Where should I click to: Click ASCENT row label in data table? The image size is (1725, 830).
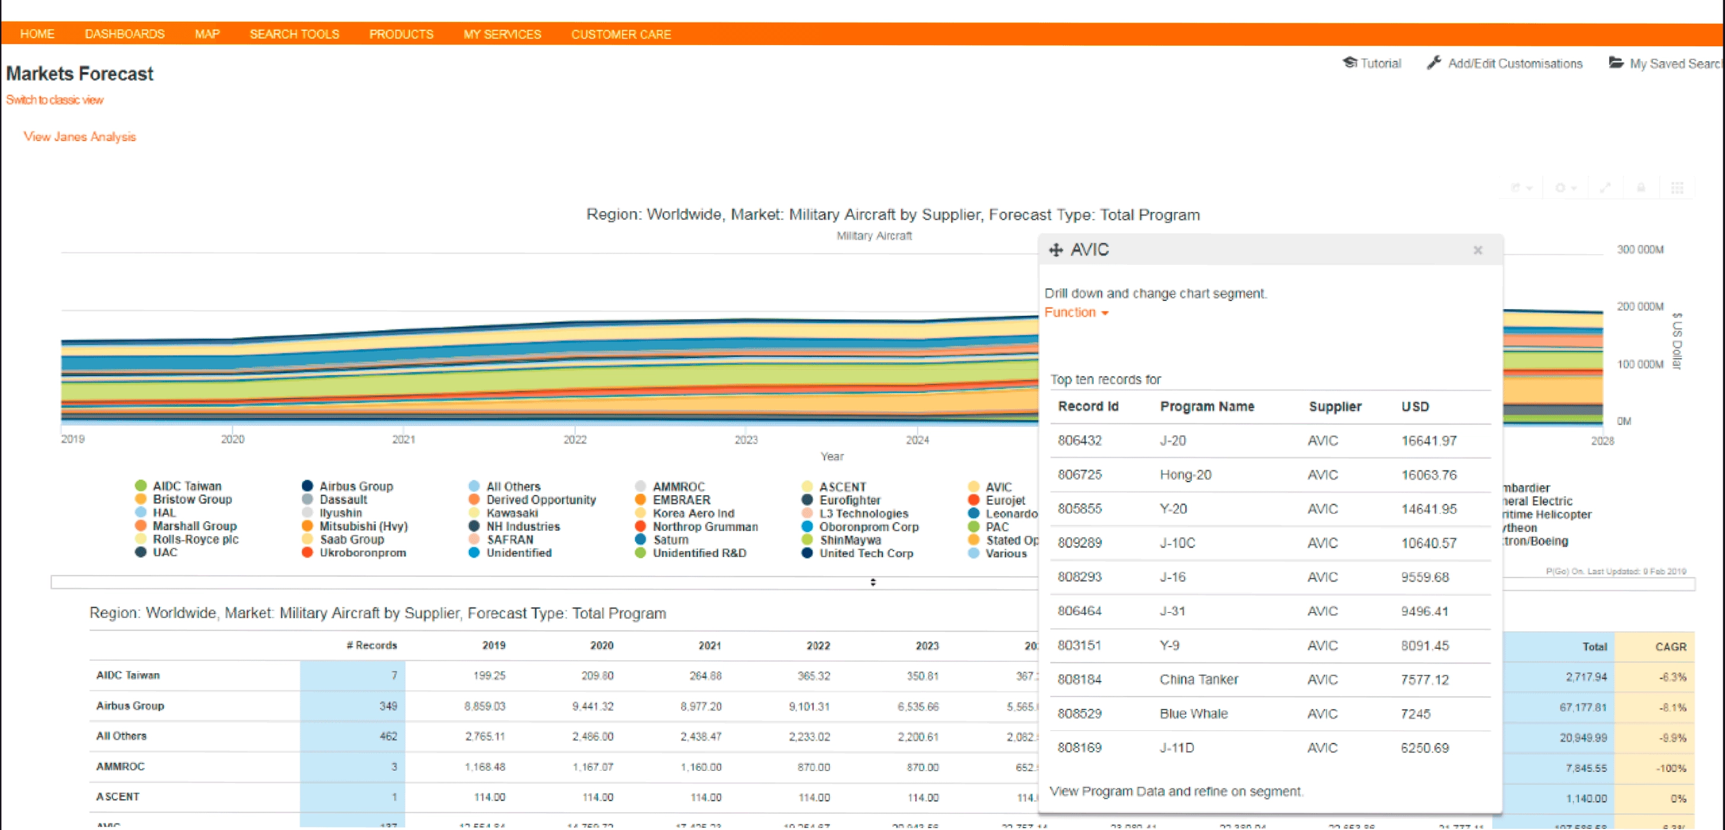pos(118,797)
